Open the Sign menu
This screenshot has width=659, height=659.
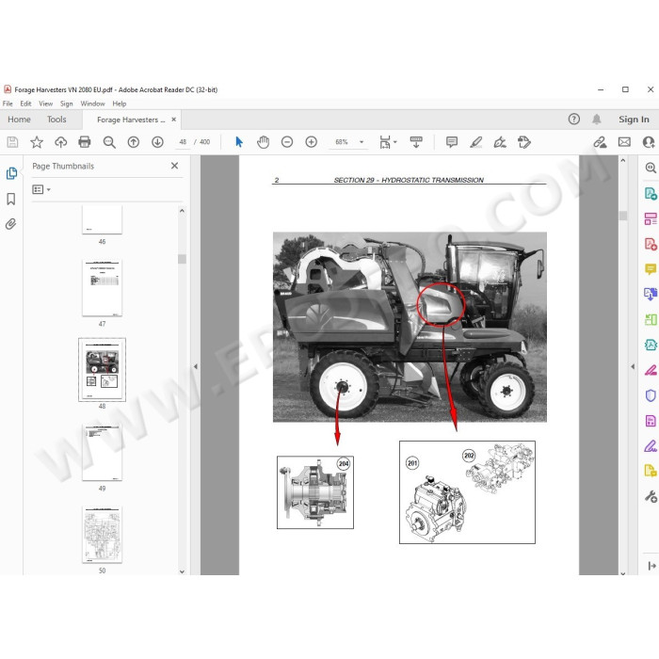pyautogui.click(x=67, y=104)
